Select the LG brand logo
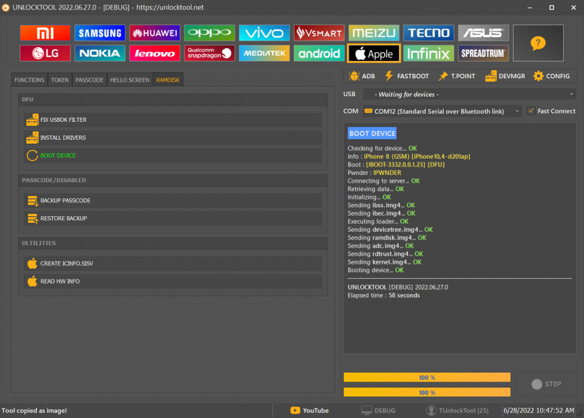The width and height of the screenshot is (584, 418). [x=45, y=53]
